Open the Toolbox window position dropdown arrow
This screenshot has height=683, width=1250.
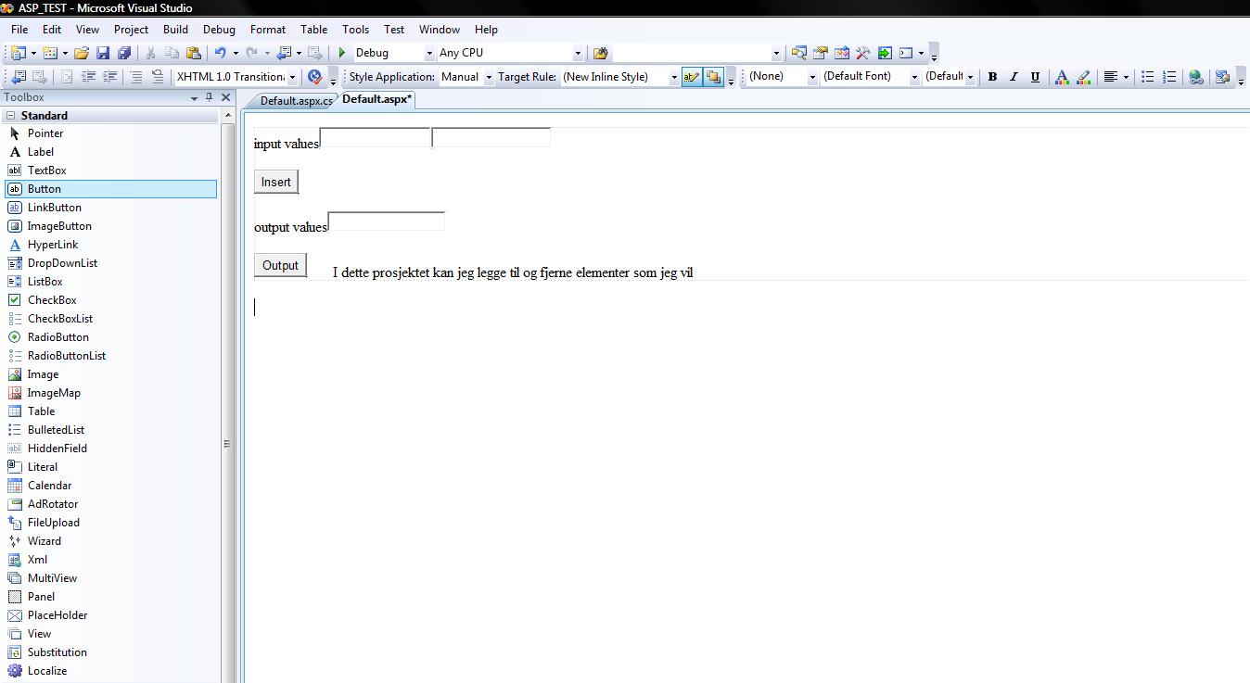[194, 97]
